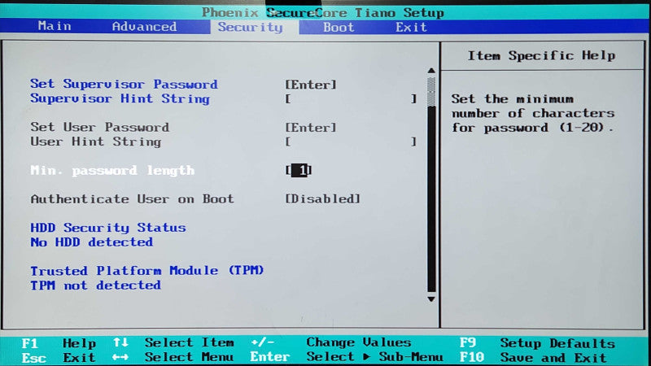
Task: Click No HDD detected text
Action: point(91,242)
